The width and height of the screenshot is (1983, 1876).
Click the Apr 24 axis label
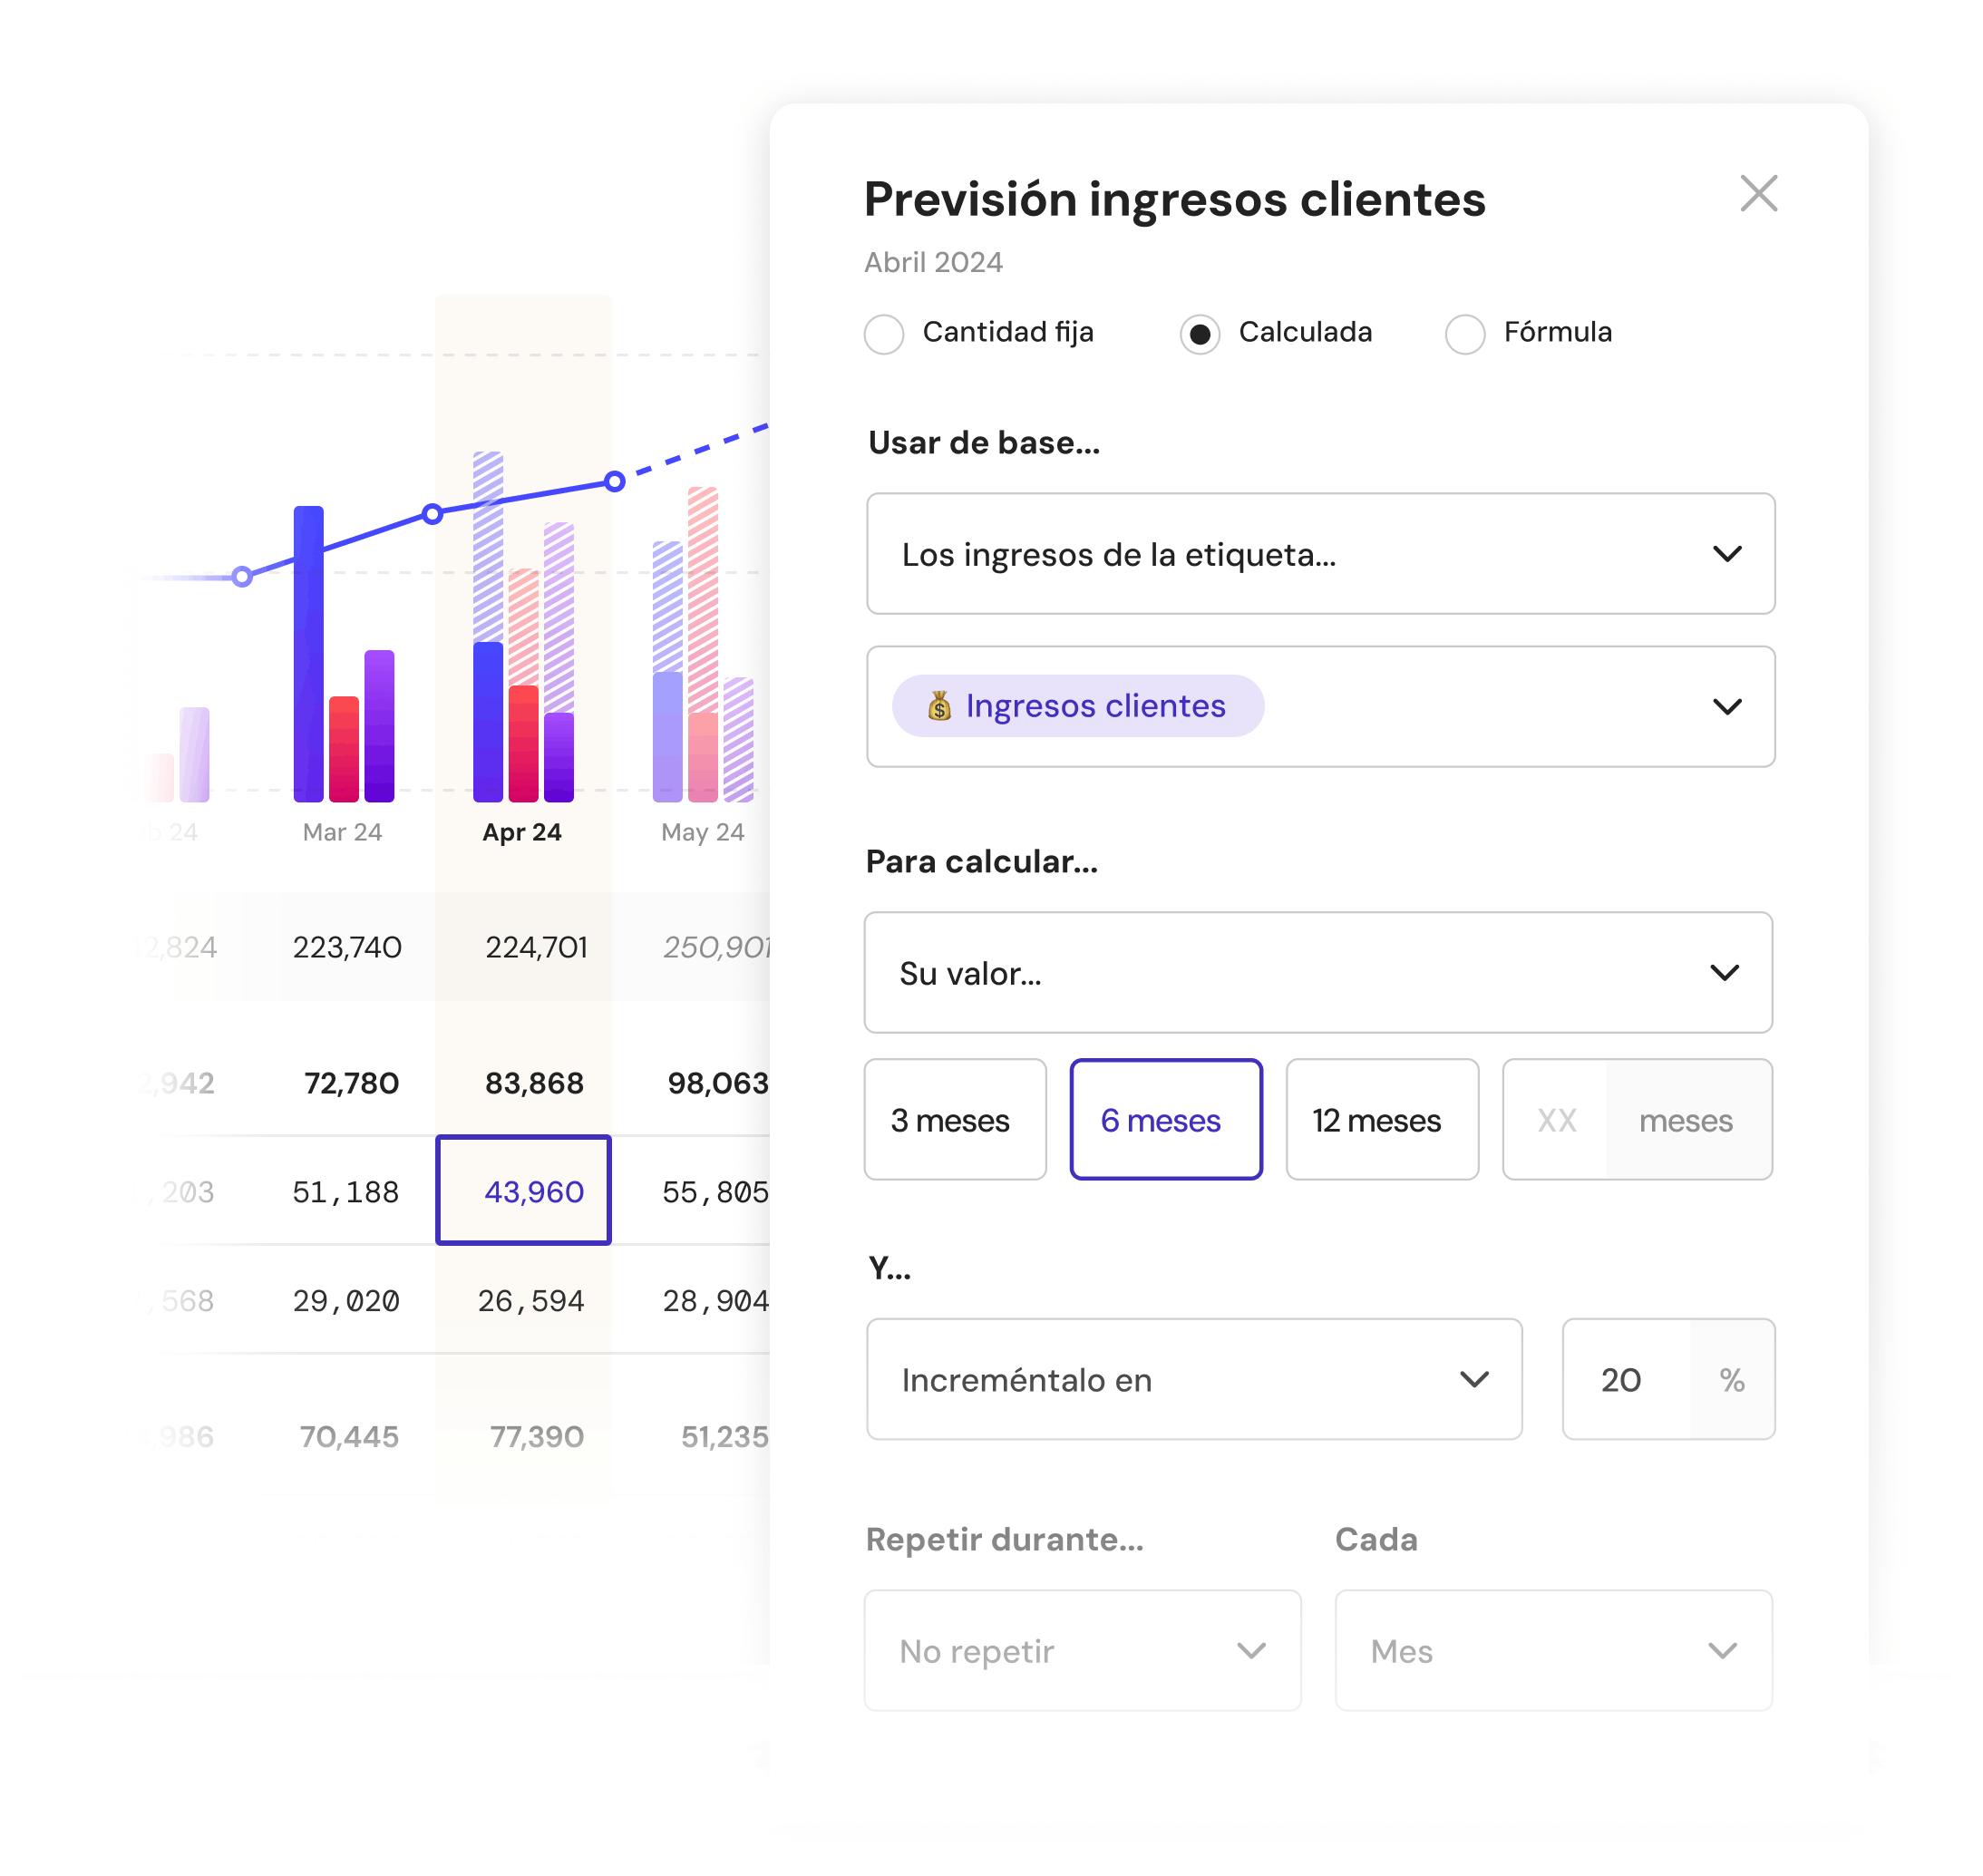point(522,832)
